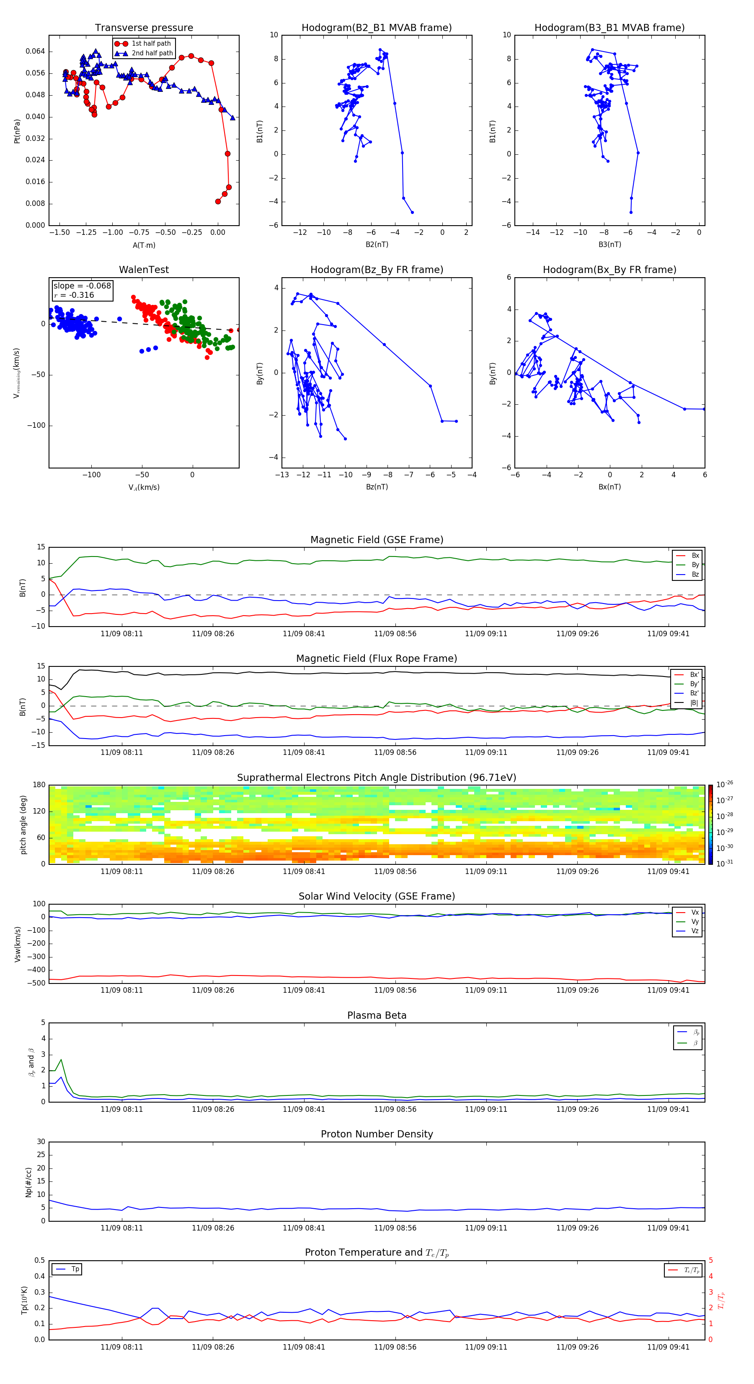Click the Suprathermal Electrons Pitch Angle Distribution title
The image size is (754, 1384).
(x=377, y=778)
